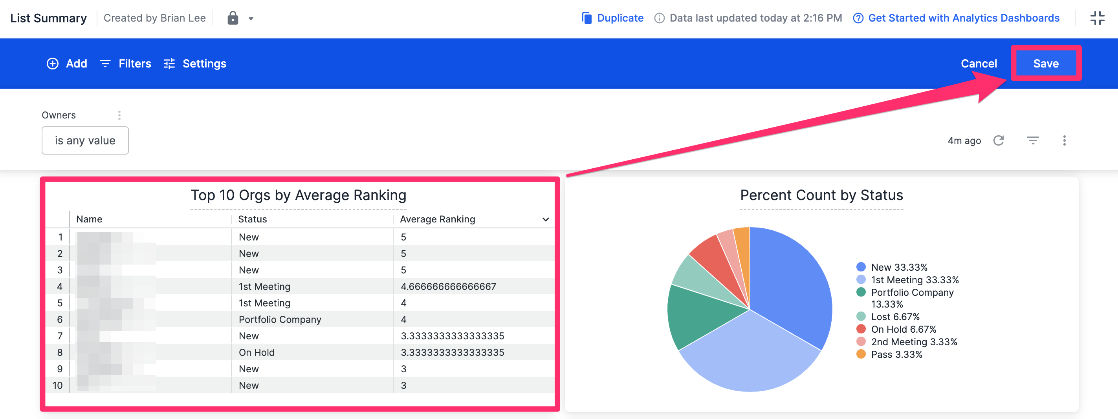Select the Status column header
The width and height of the screenshot is (1118, 419).
pyautogui.click(x=252, y=219)
